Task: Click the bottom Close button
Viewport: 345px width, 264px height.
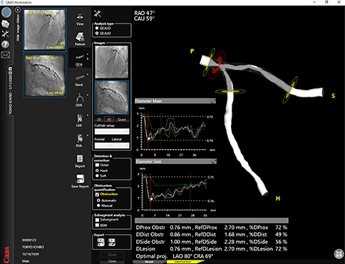Action: click(112, 261)
